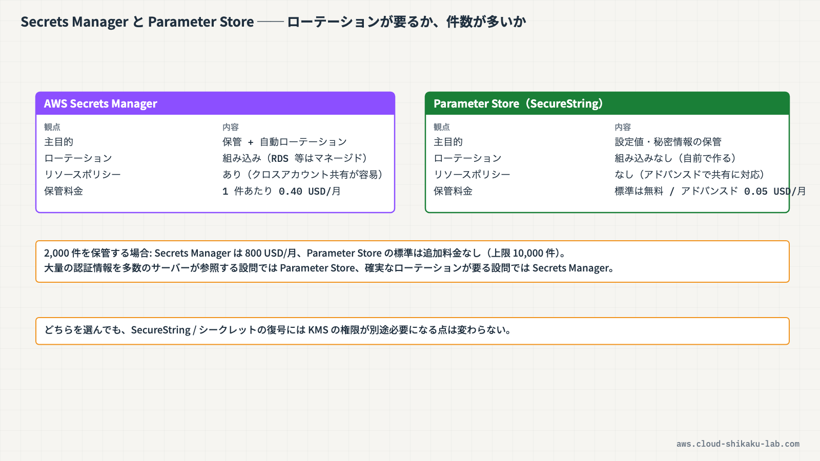
Task: Click "リソースポリシー" row label in the Secrets Manager card
Action: (x=83, y=175)
